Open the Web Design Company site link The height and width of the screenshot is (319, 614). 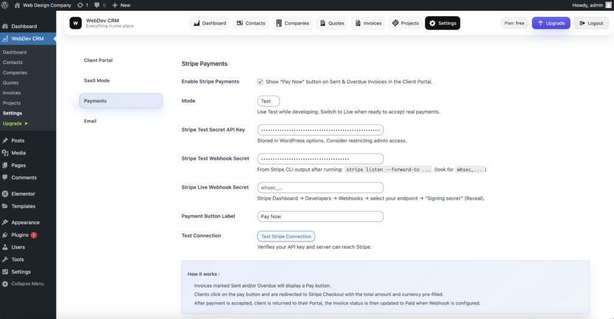click(x=43, y=5)
